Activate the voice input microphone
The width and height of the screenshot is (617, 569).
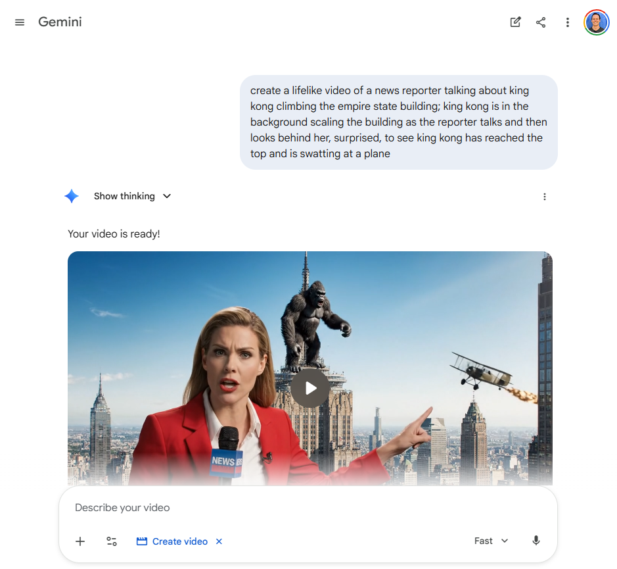536,540
